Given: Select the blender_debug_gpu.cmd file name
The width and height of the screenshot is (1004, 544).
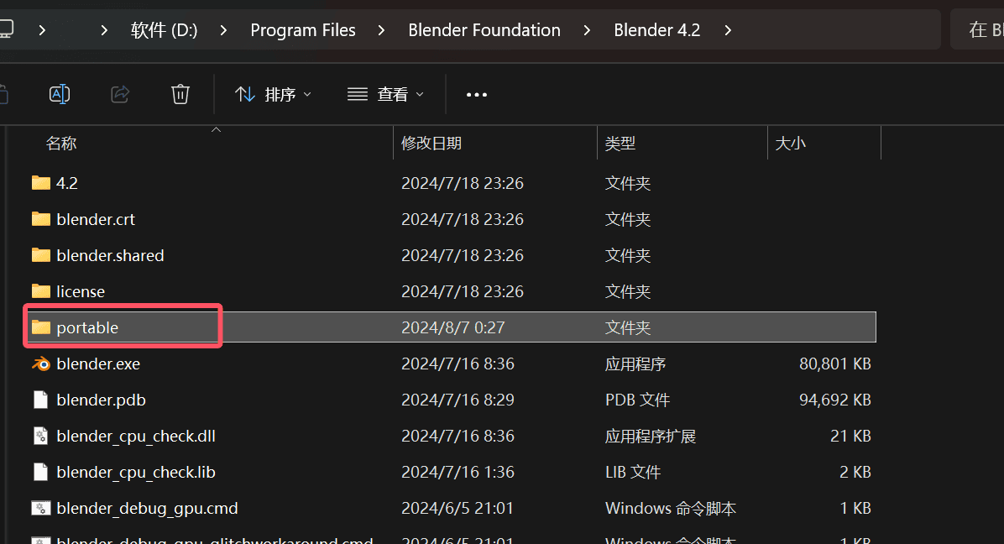Looking at the screenshot, I should point(147,508).
